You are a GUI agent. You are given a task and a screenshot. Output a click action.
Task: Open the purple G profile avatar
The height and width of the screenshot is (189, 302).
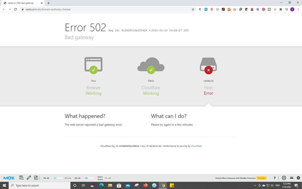point(292,9)
